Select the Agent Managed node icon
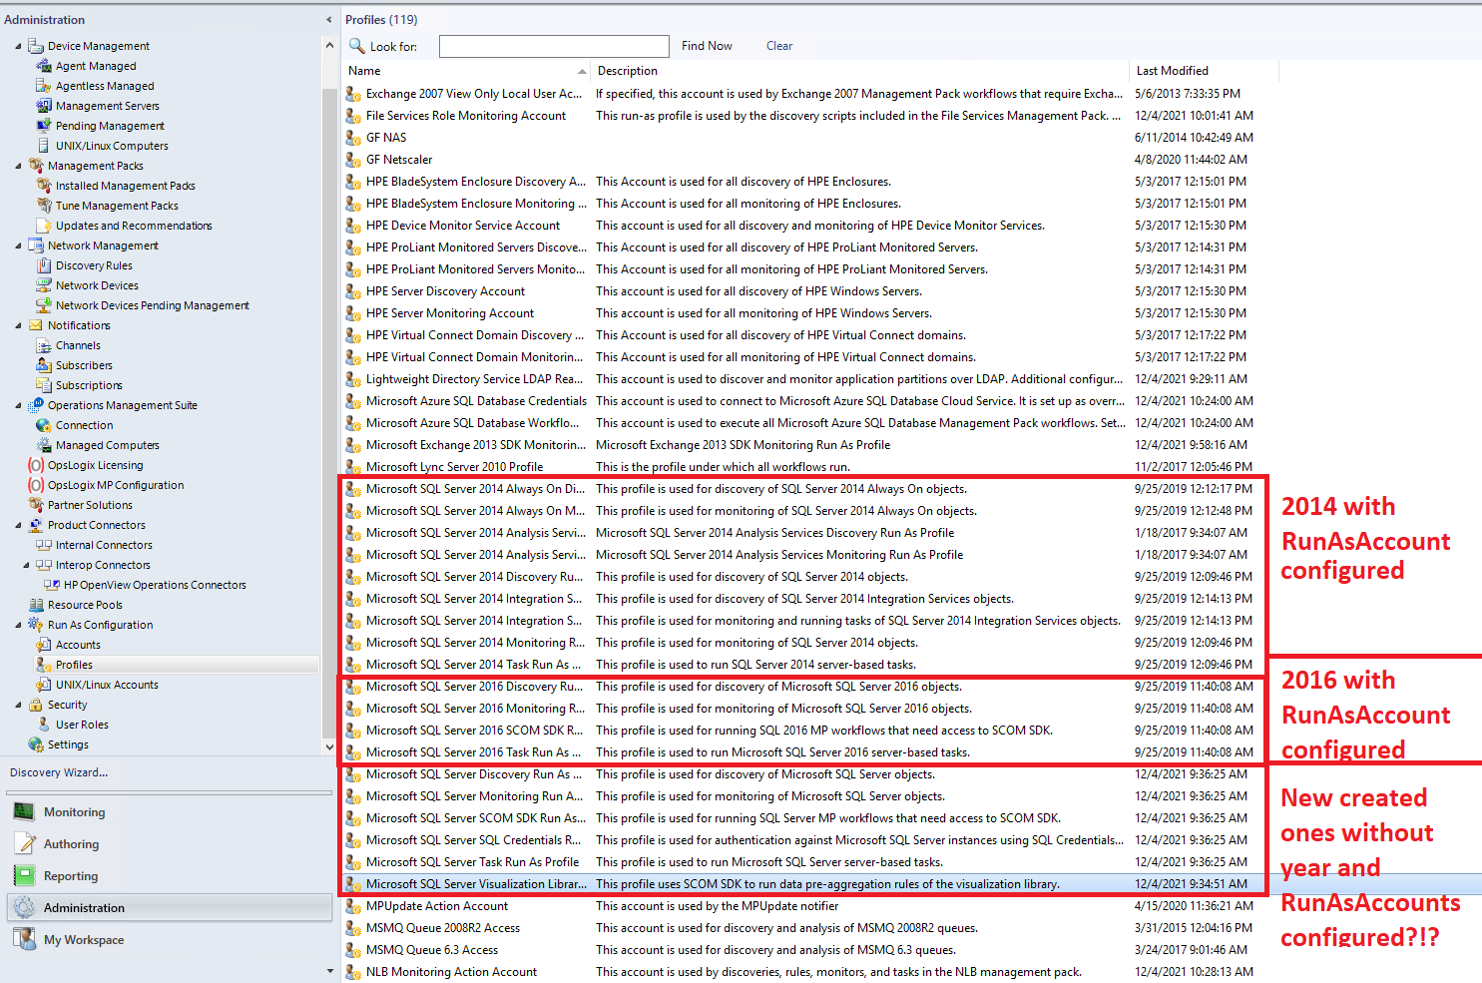Image resolution: width=1482 pixels, height=983 pixels. (45, 65)
